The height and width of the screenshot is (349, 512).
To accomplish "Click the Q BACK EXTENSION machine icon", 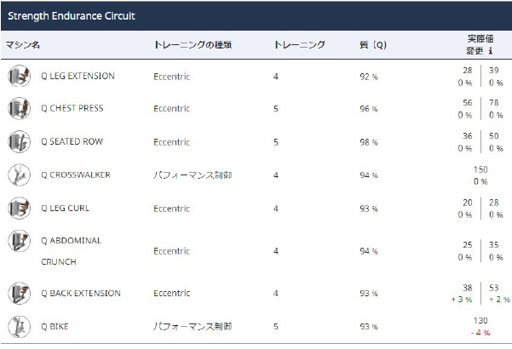I will [18, 293].
